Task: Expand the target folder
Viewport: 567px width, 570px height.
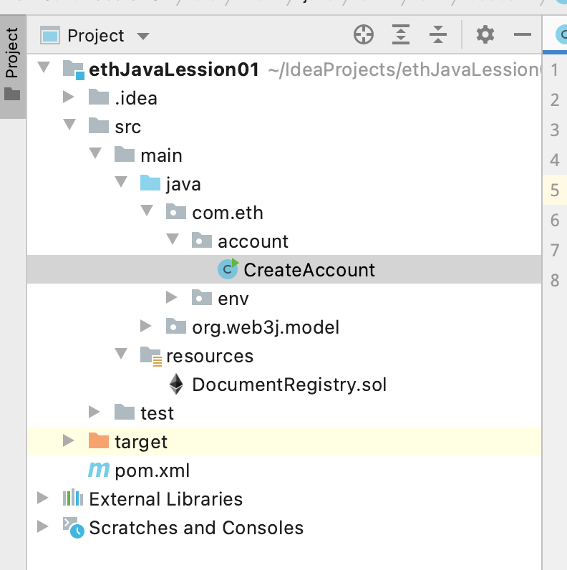Action: click(x=69, y=441)
